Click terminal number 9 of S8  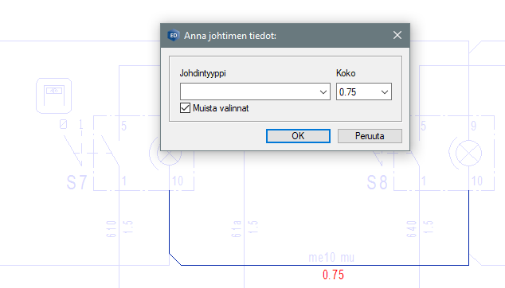(473, 126)
